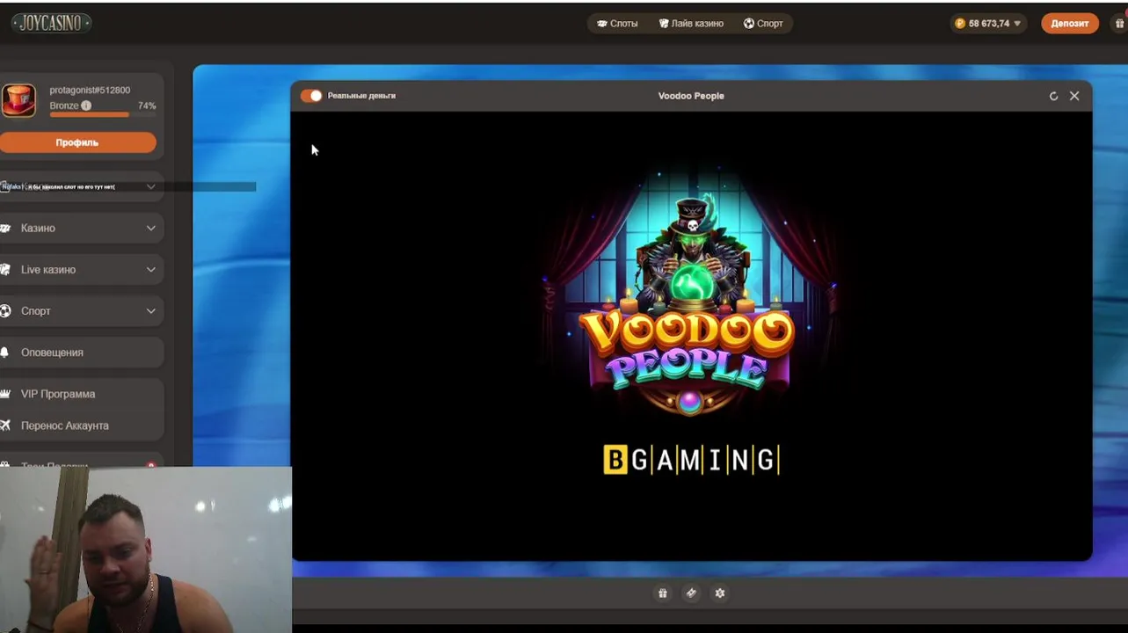Click the crown icon beside VIP Программа
Image resolution: width=1128 pixels, height=633 pixels.
[5, 394]
